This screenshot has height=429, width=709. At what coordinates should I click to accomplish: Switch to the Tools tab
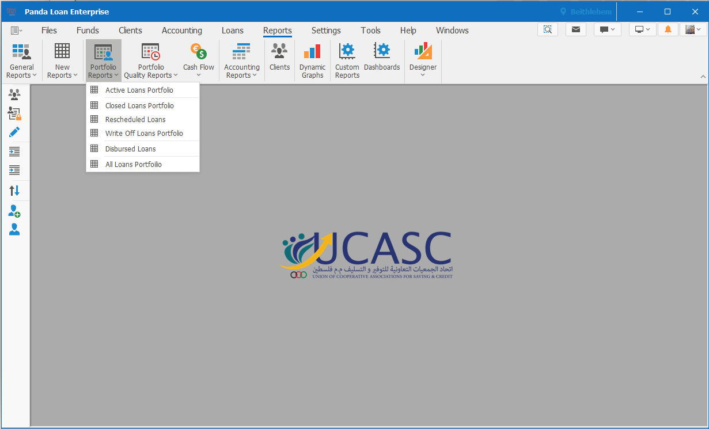[371, 31]
